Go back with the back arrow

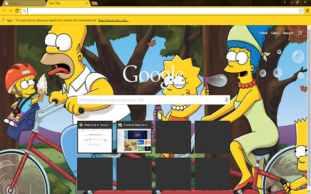[x=4, y=11]
